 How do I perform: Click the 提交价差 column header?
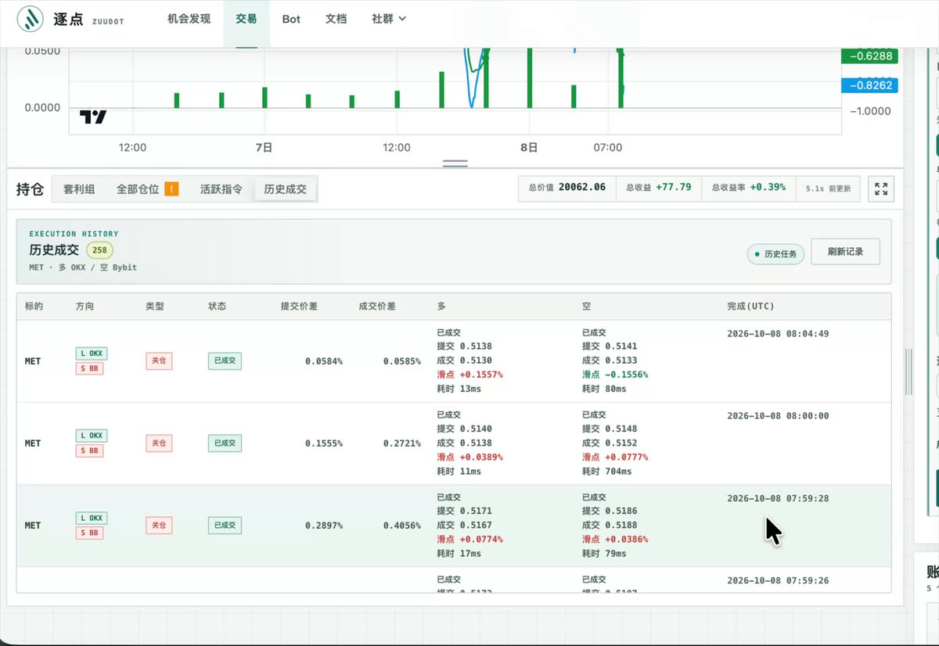pos(299,307)
